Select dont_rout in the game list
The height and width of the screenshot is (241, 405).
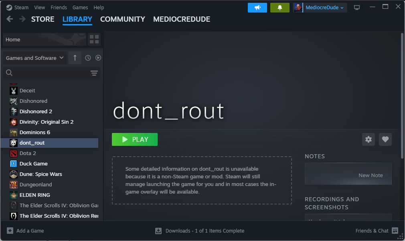tap(49, 143)
